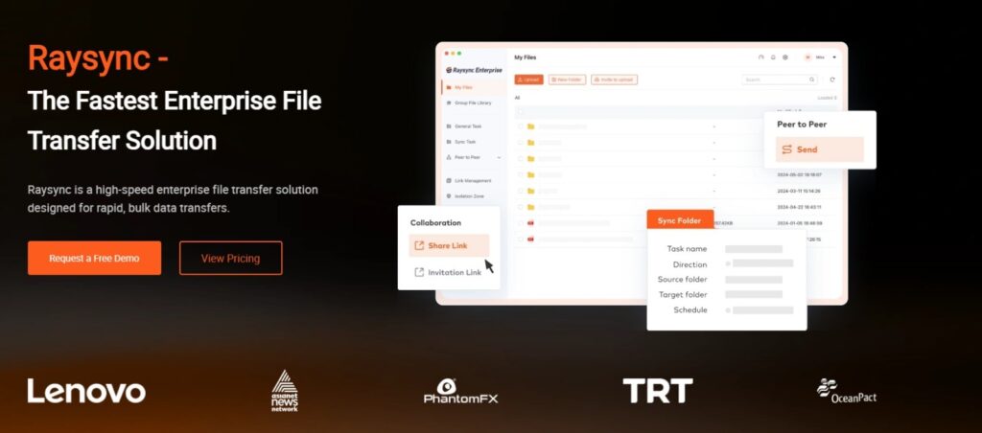Click the search magnifier icon in file search
Image resolution: width=982 pixels, height=433 pixels.
pos(813,80)
